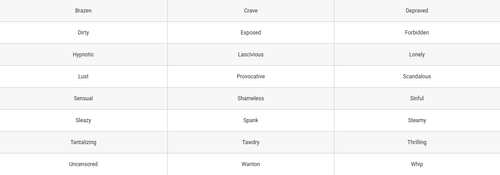Select the Crave table cell
Viewport: 500px width, 175px height.
click(251, 11)
